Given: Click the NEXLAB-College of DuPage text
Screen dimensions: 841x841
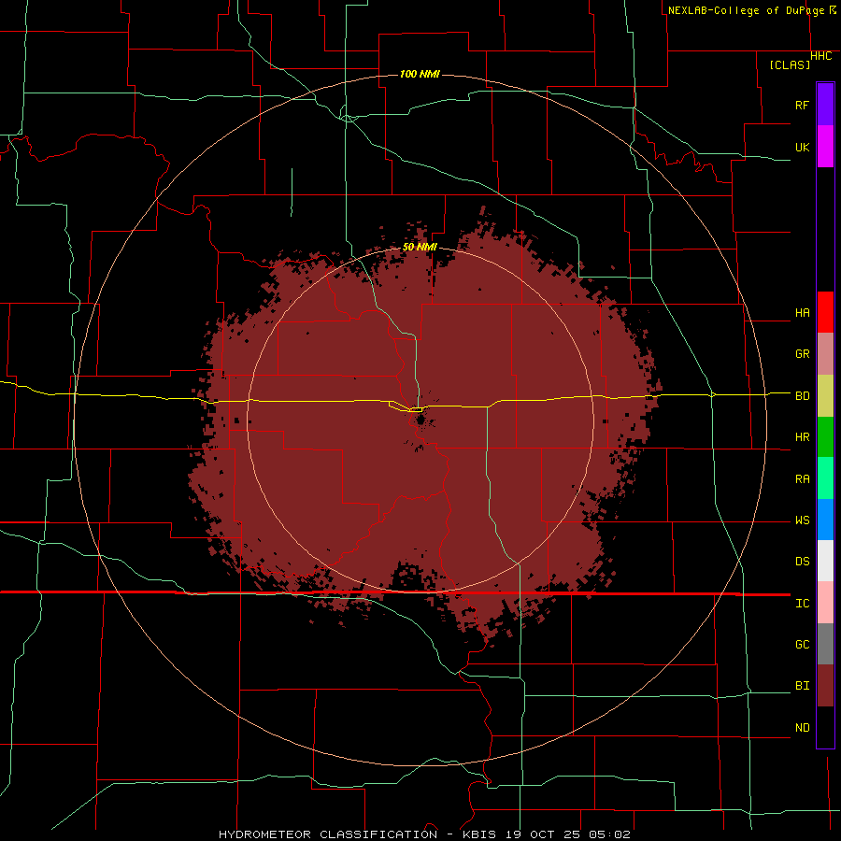Looking at the screenshot, I should [x=748, y=10].
